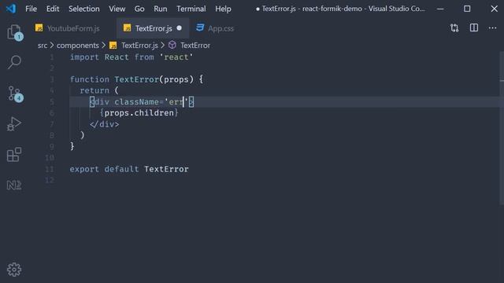The image size is (504, 283).
Task: Select the TextError.js tab
Action: pos(153,28)
